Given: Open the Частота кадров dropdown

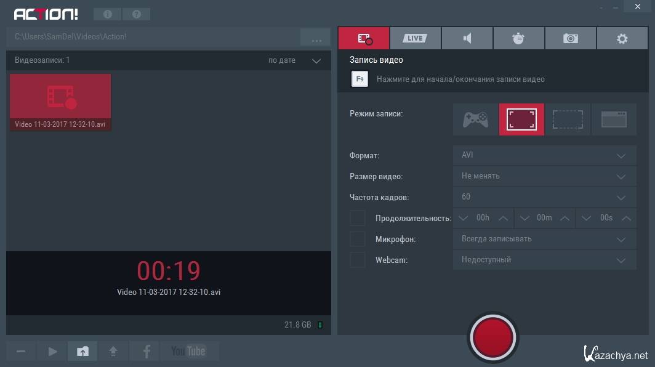Looking at the screenshot, I should click(x=544, y=197).
